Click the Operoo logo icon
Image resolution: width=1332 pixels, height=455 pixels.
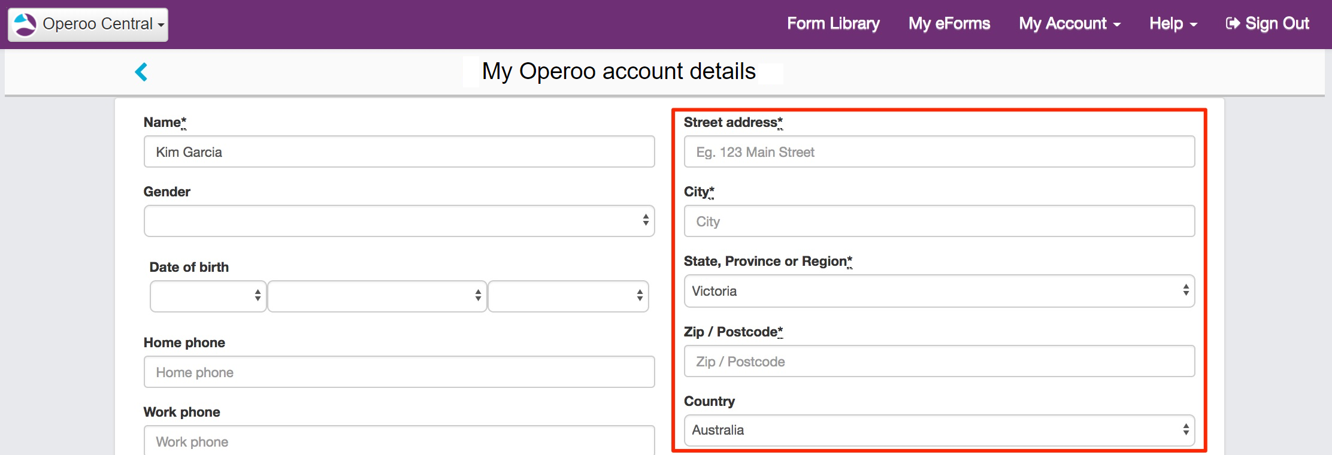coord(25,25)
